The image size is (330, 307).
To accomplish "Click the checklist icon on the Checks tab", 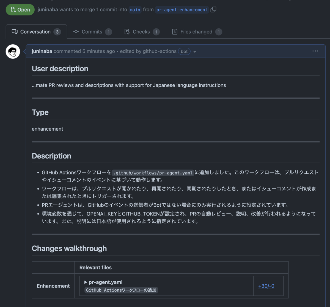I will [x=127, y=31].
